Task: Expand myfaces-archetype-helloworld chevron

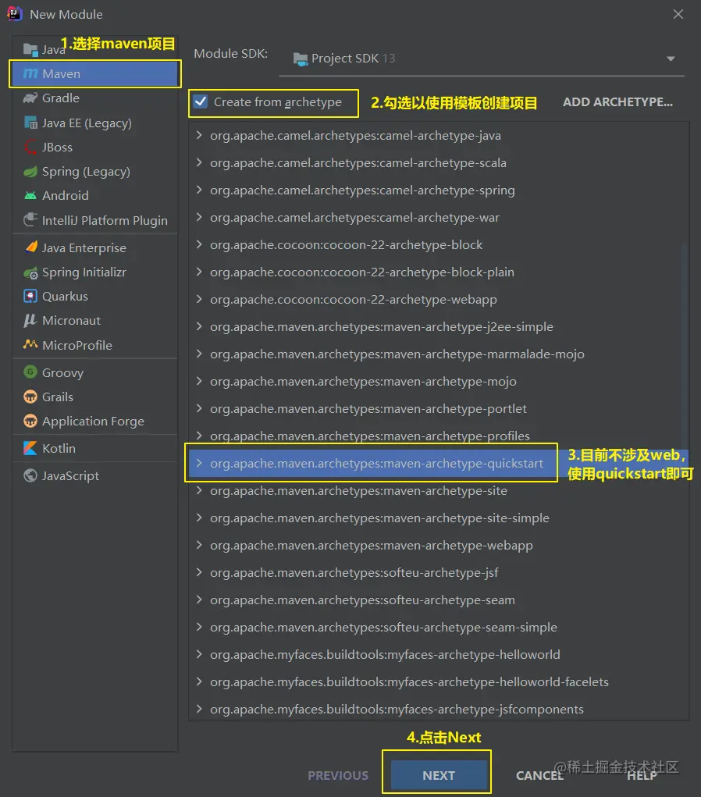Action: (x=199, y=654)
